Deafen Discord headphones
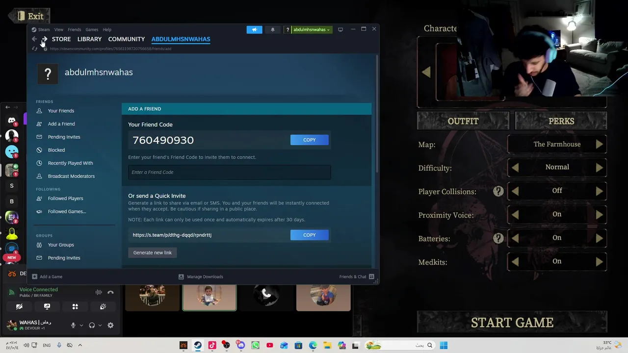Viewport: 628px width, 353px height. 92,325
